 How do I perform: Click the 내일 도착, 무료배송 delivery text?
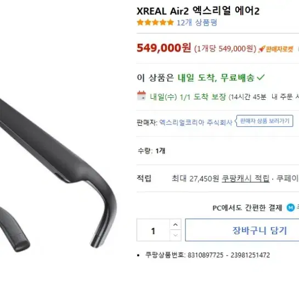(x=216, y=77)
